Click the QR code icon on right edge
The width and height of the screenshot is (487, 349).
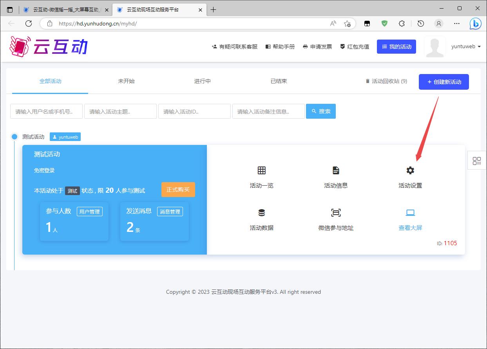click(x=477, y=161)
